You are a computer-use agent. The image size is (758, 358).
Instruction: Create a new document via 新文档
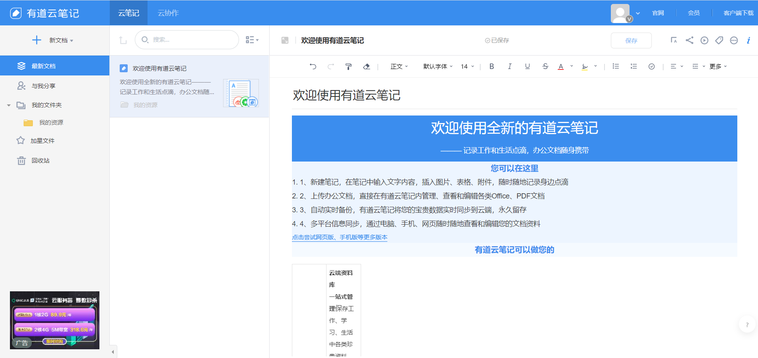click(x=52, y=40)
